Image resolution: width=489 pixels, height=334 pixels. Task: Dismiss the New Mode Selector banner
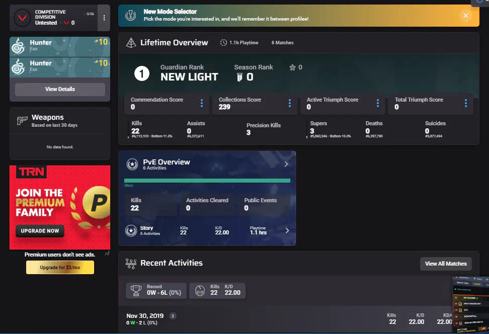[x=465, y=16]
